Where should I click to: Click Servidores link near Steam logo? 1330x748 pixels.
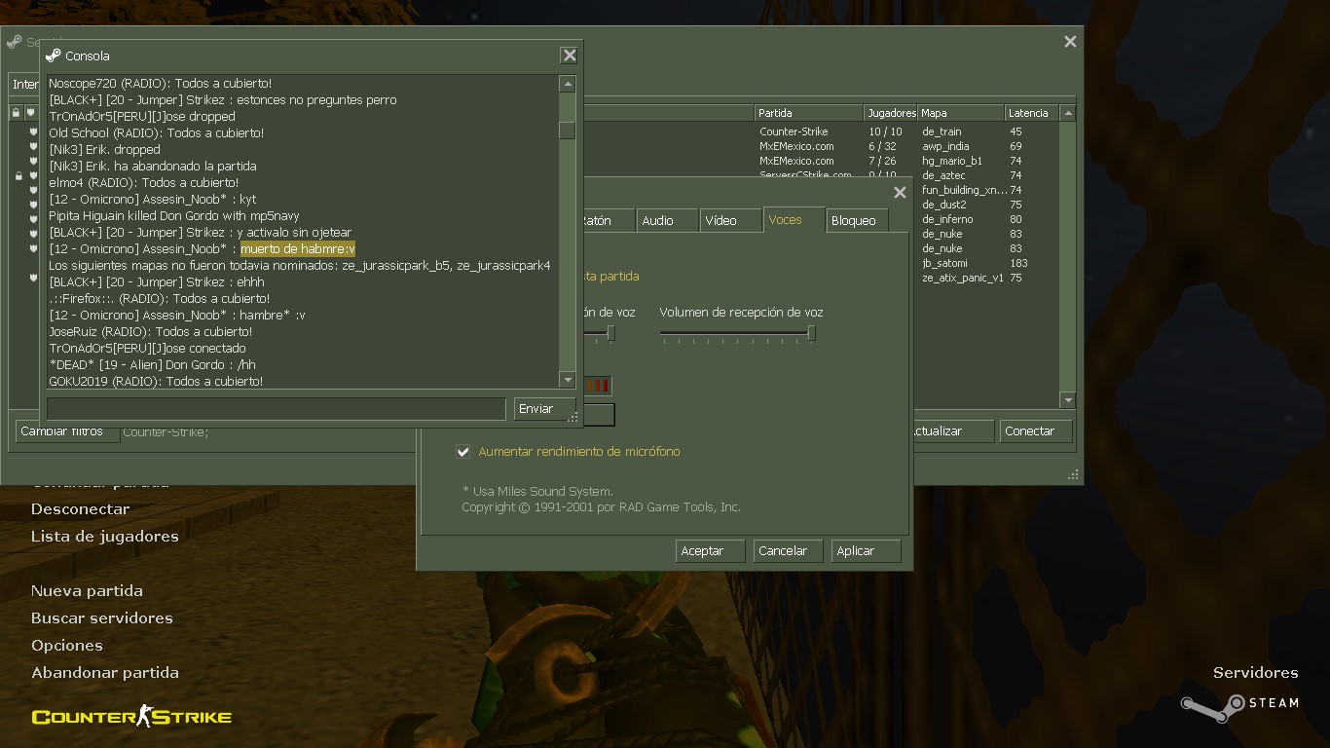pos(1256,673)
